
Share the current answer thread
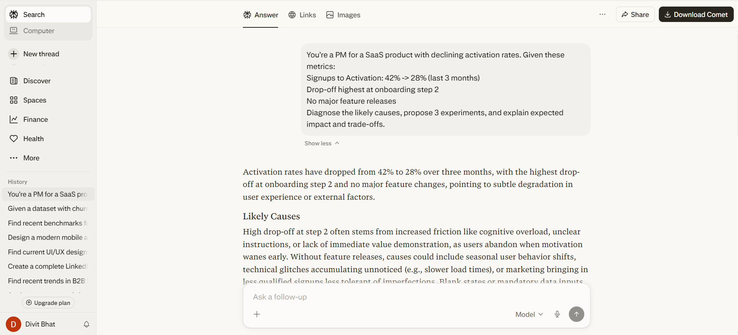635,14
